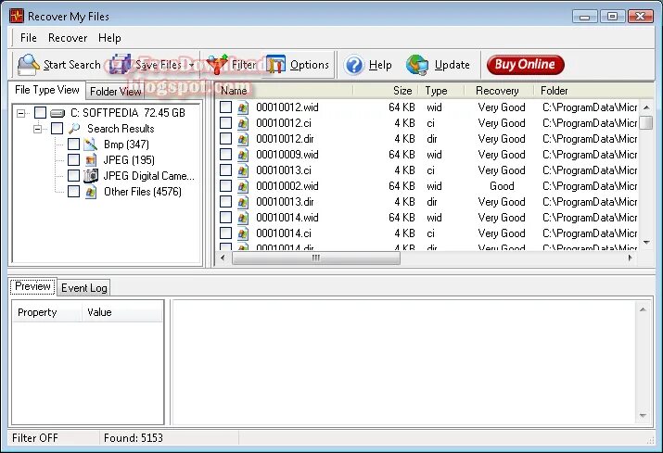This screenshot has height=453, width=663.
Task: Click the C: SOFTPEDIA drive icon
Action: pyautogui.click(x=57, y=113)
